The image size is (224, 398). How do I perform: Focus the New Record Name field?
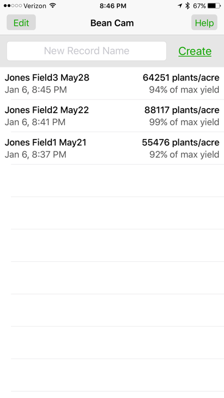coord(86,51)
